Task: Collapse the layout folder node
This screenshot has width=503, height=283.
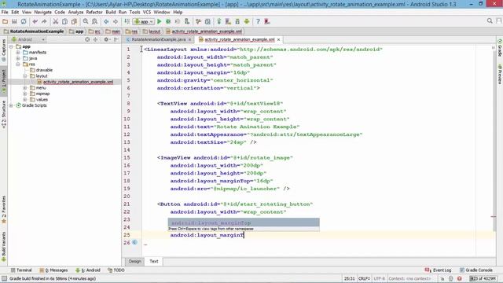Action: tap(25, 76)
